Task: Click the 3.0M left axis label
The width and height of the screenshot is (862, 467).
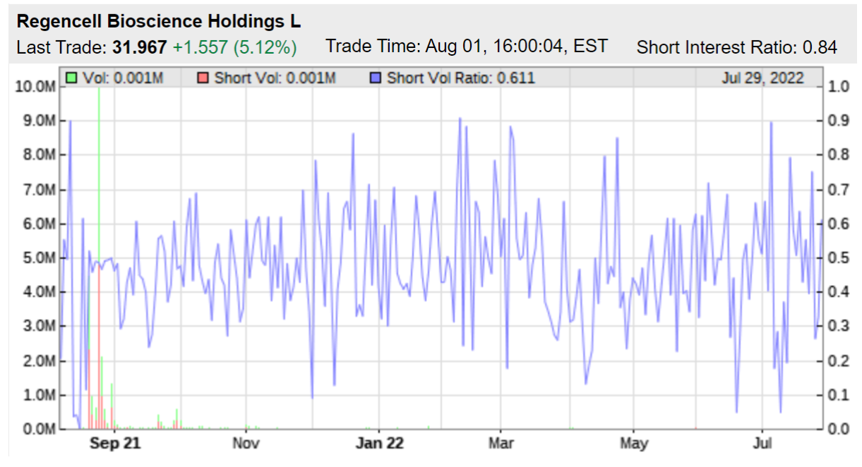Action: [x=38, y=327]
